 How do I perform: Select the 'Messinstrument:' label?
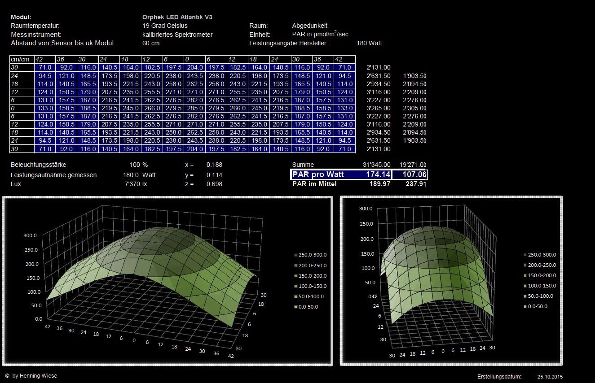tap(36, 35)
